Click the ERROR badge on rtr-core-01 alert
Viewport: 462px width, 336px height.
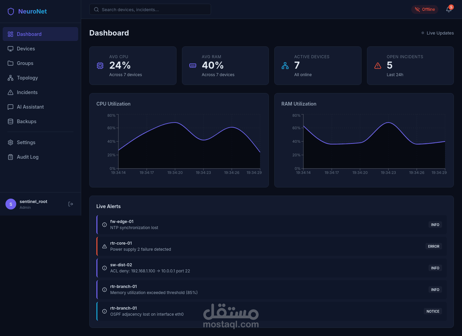coord(434,246)
